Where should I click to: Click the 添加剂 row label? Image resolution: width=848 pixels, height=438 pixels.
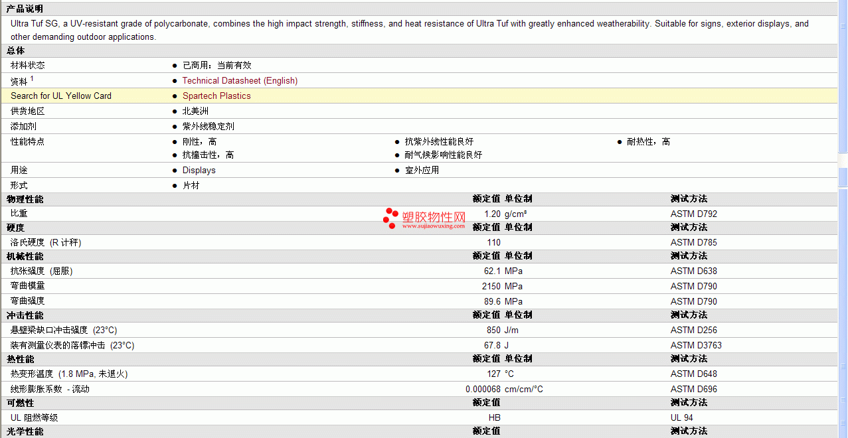(x=23, y=126)
